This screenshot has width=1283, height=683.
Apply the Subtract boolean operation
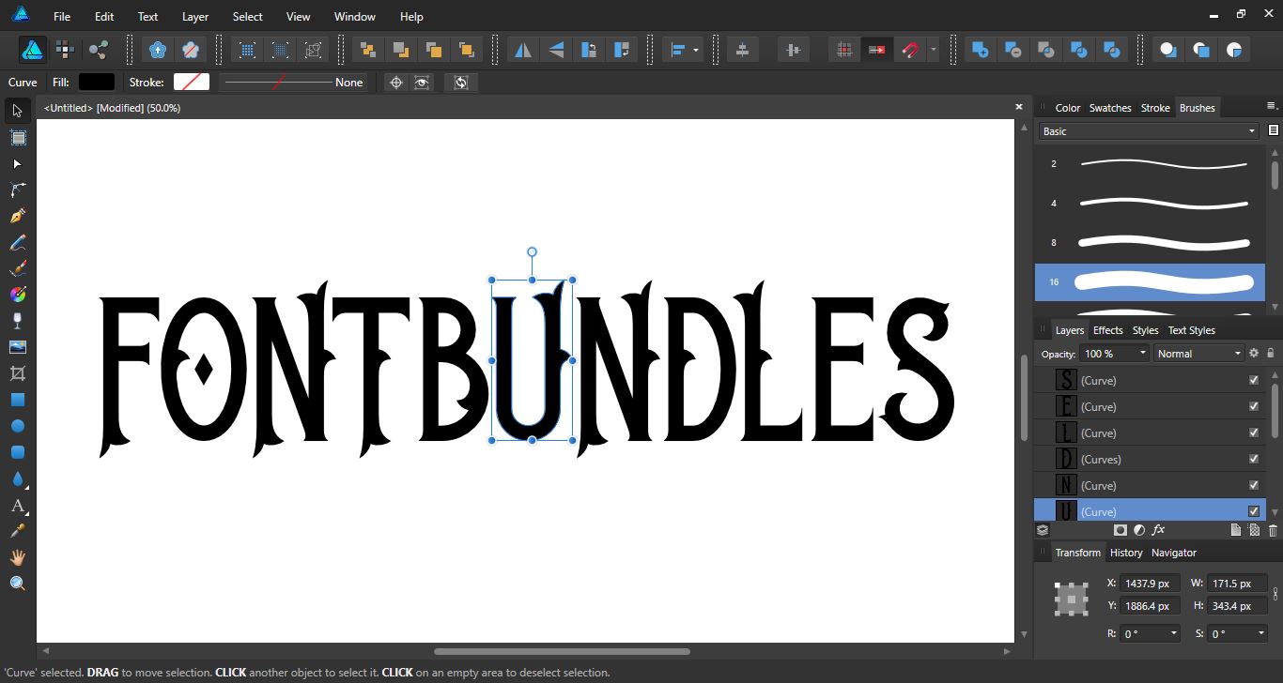[1012, 50]
